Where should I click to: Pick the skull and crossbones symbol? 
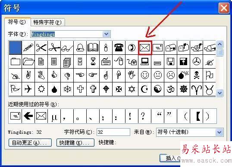tap(196, 75)
